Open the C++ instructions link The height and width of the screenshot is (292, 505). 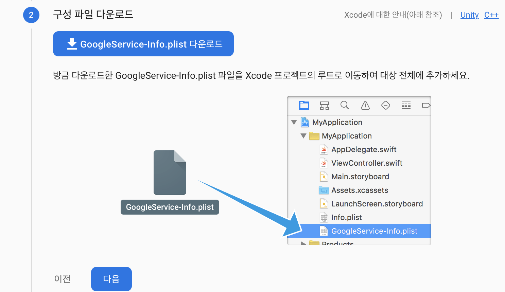tap(491, 15)
